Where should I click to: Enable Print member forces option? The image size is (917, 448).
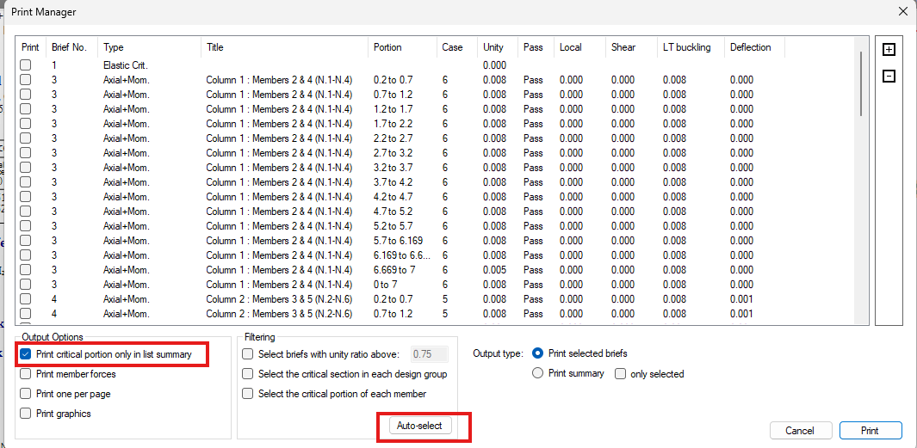(26, 374)
